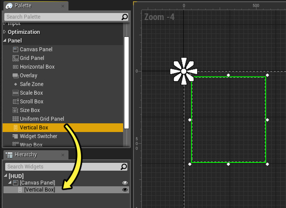
Task: Click the Search Palette input field
Action: 63,17
